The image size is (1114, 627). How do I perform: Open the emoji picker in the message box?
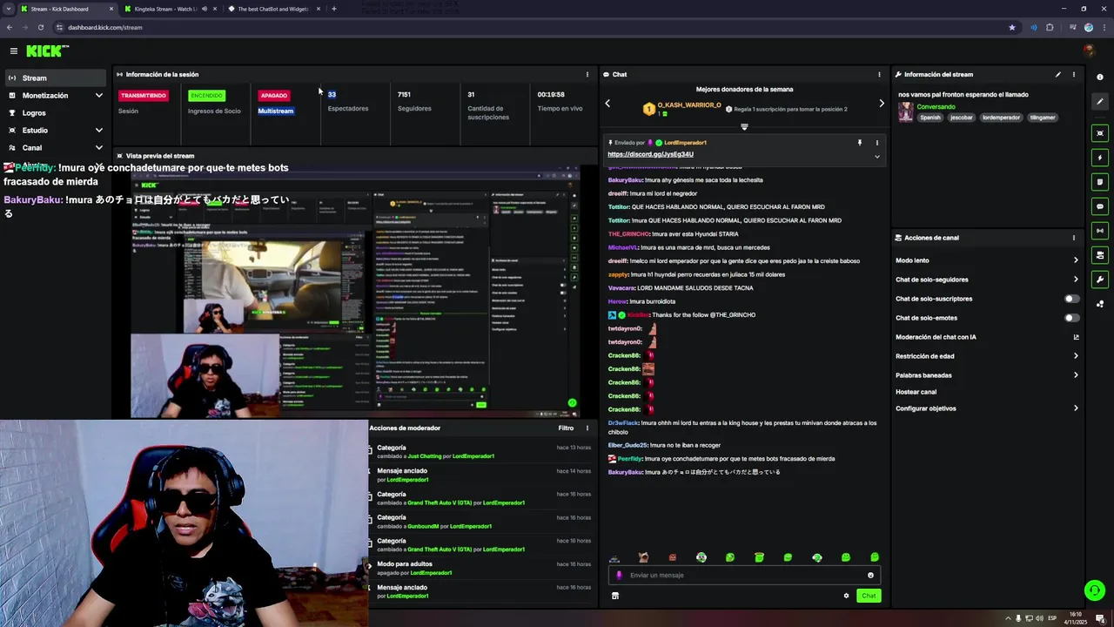click(x=870, y=575)
